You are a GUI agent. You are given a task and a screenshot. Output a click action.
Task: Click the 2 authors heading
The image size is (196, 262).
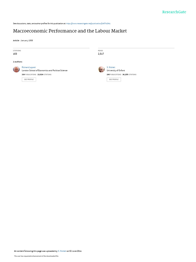pyautogui.click(x=18, y=62)
